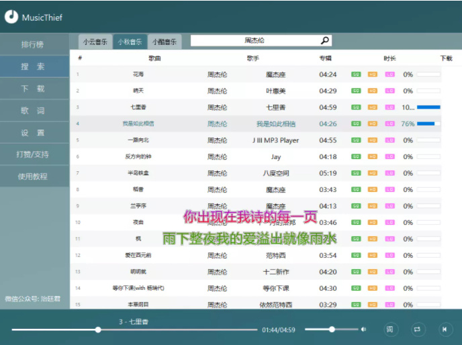Click the 歌手 column header
462x345 pixels.
click(252, 58)
